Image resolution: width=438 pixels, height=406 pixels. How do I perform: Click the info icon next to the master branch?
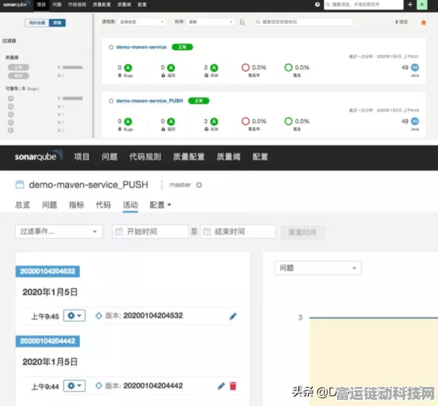click(x=199, y=185)
